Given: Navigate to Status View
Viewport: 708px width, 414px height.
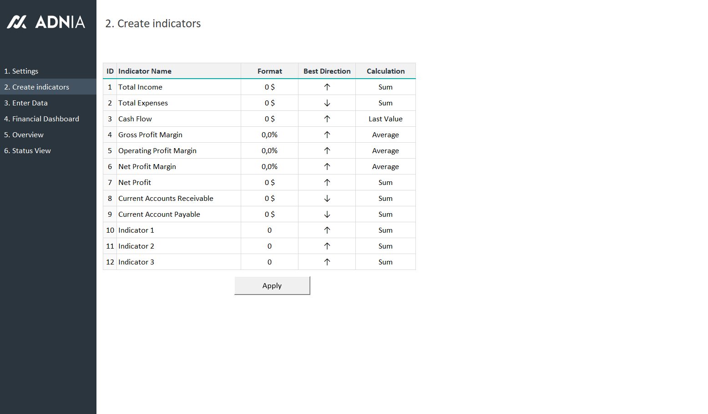Looking at the screenshot, I should [x=27, y=151].
